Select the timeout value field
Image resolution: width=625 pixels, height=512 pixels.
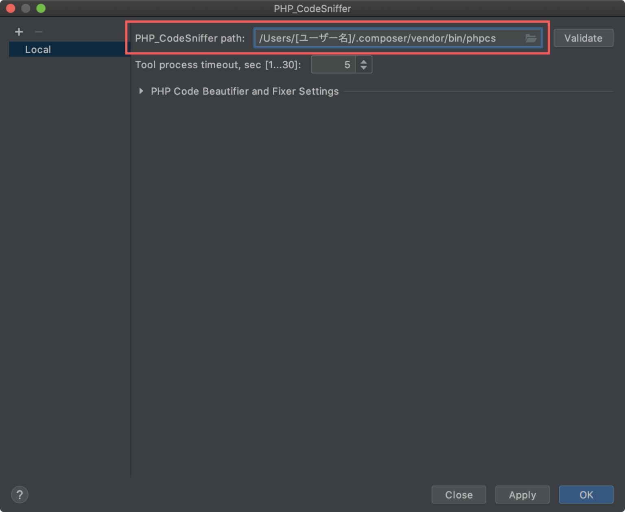coord(334,64)
